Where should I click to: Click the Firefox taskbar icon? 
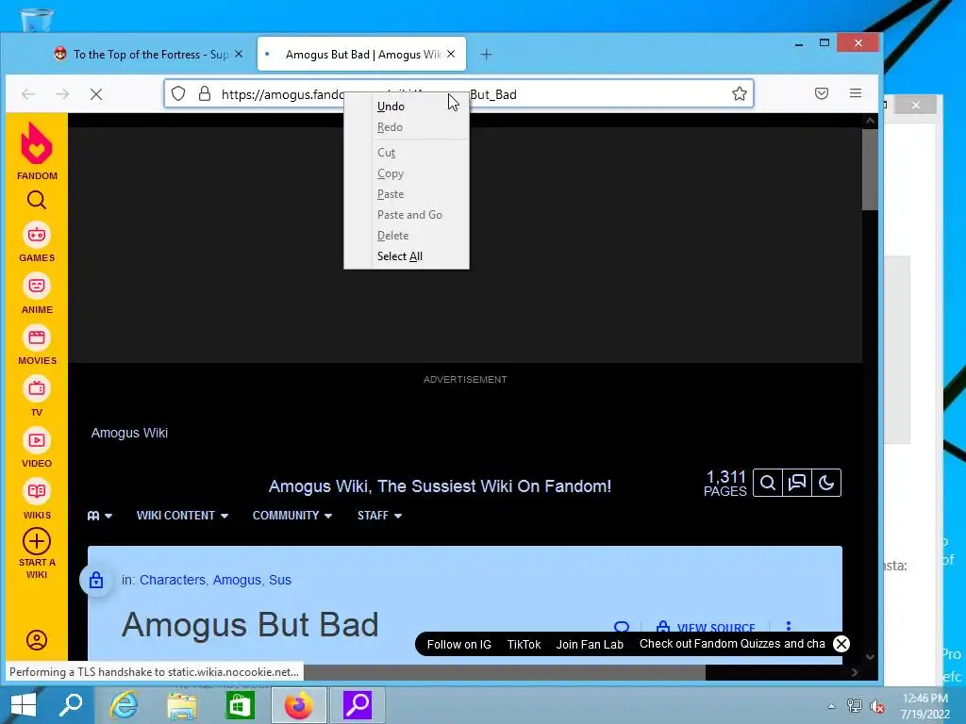299,705
